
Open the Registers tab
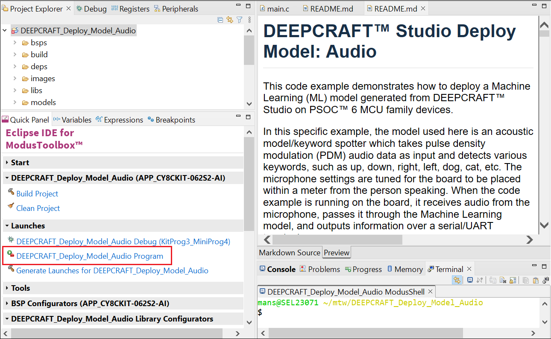(130, 9)
